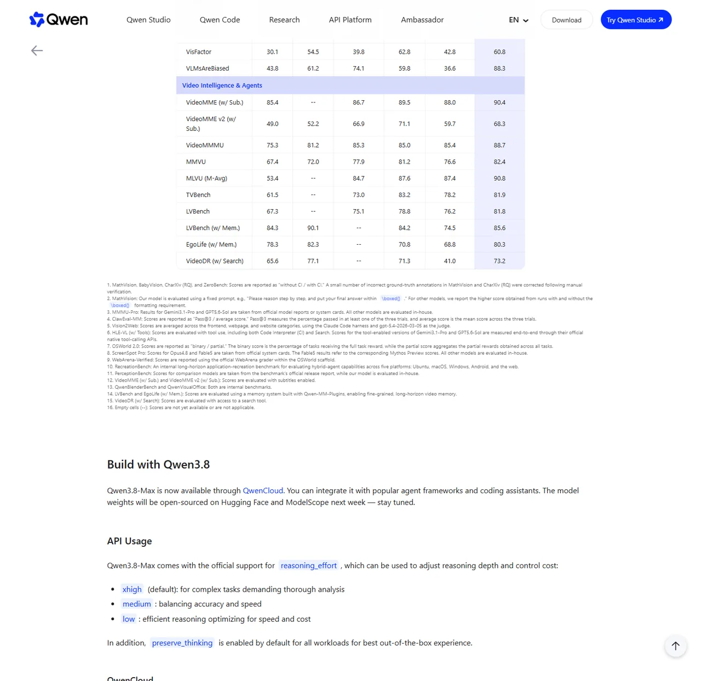This screenshot has height=681, width=701.
Task: Click the reasoning_effort code tag
Action: click(309, 565)
